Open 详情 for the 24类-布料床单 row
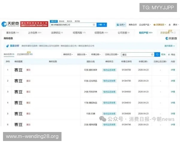Viewport: 180px width, 144px height. pos(173,92)
